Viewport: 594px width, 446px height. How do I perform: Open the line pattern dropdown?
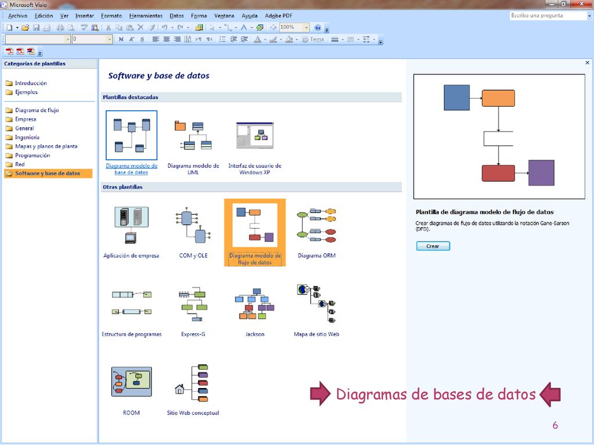click(x=353, y=39)
